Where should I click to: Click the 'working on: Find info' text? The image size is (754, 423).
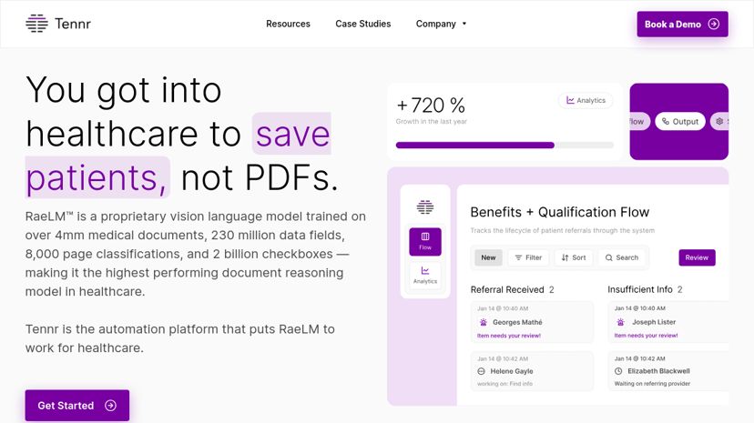pos(504,384)
